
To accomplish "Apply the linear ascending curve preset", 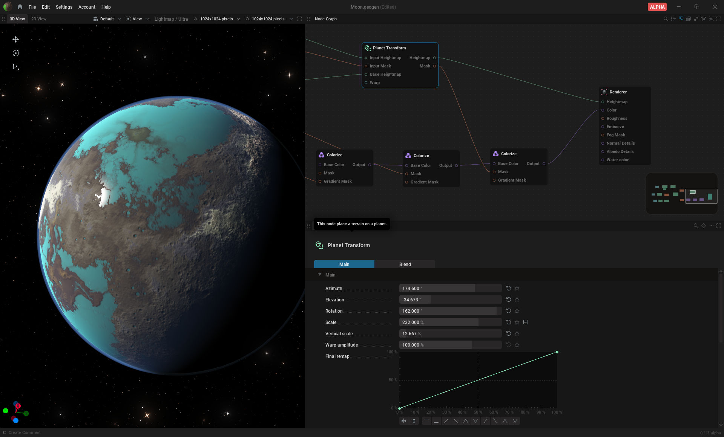I will click(x=446, y=421).
